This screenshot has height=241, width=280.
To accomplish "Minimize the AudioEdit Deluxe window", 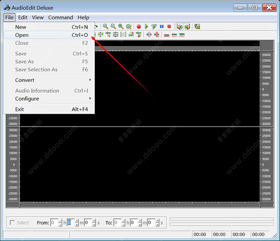I will tap(240, 7).
